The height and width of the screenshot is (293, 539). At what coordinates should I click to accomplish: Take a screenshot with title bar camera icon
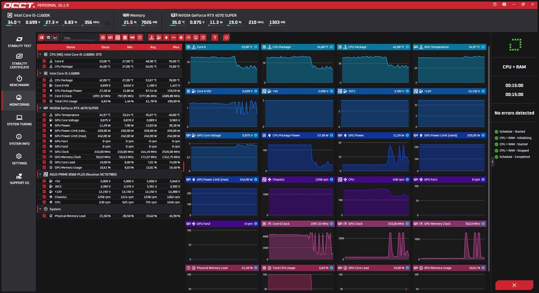pos(505,4)
